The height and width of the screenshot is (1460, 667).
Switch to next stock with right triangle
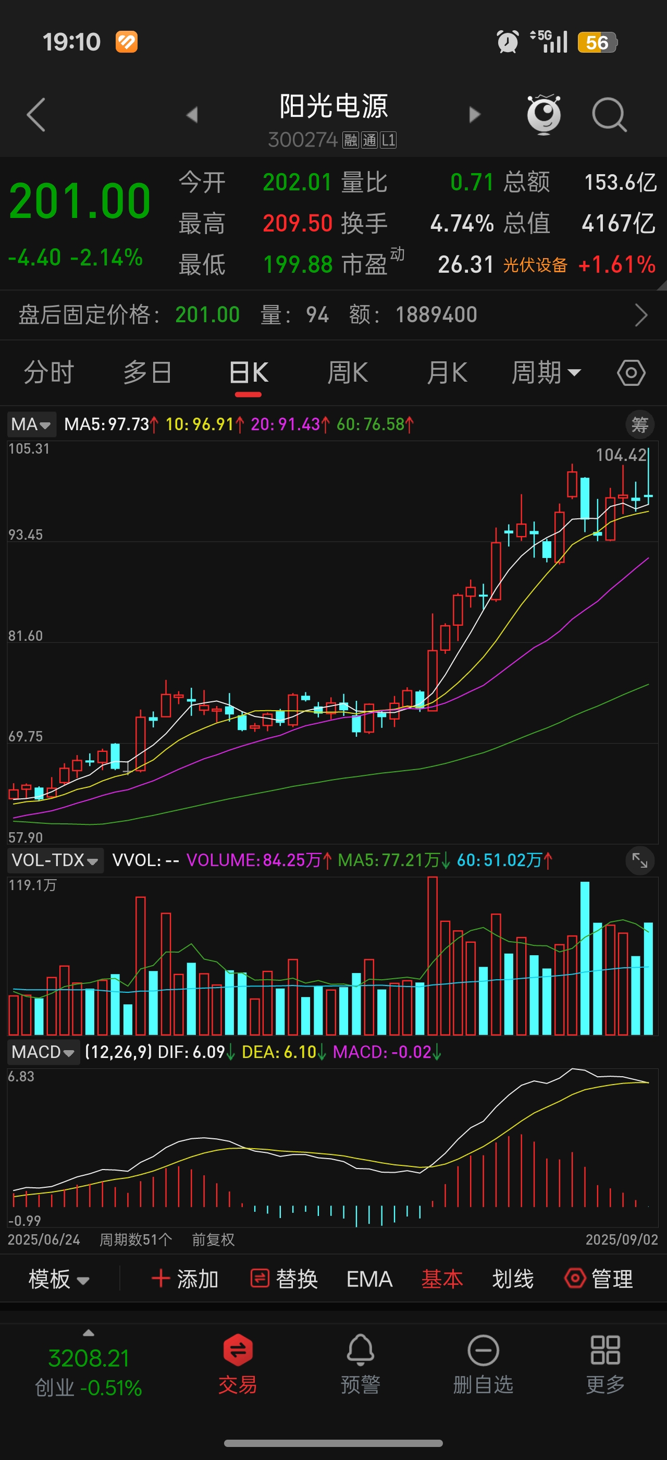pyautogui.click(x=475, y=115)
